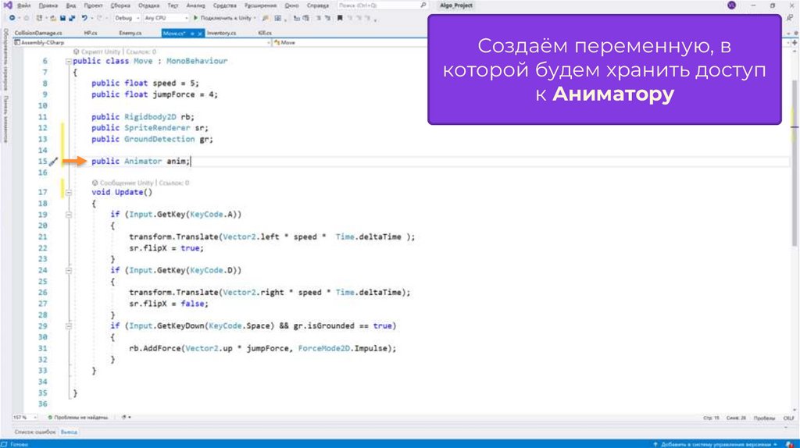Click the Algo_Project solution name label

pos(456,5)
